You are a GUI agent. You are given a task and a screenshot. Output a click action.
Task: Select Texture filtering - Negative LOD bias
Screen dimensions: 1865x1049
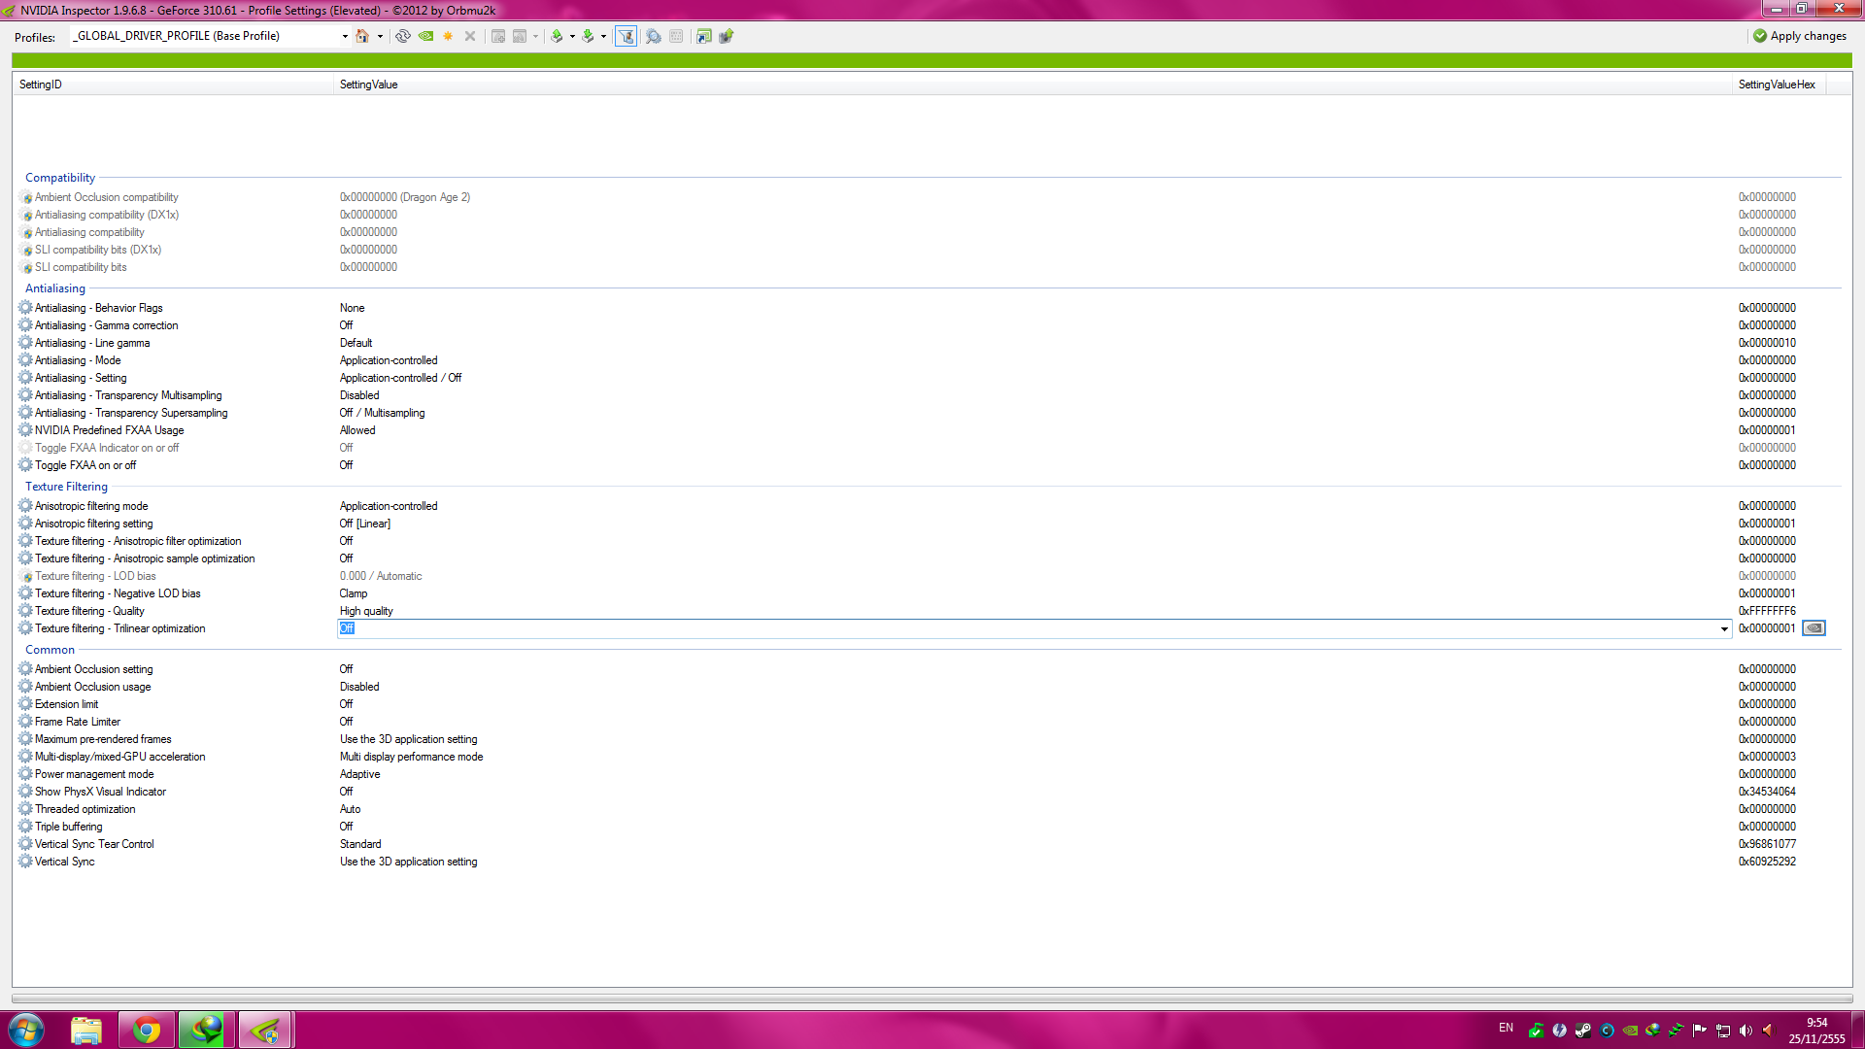tap(118, 593)
